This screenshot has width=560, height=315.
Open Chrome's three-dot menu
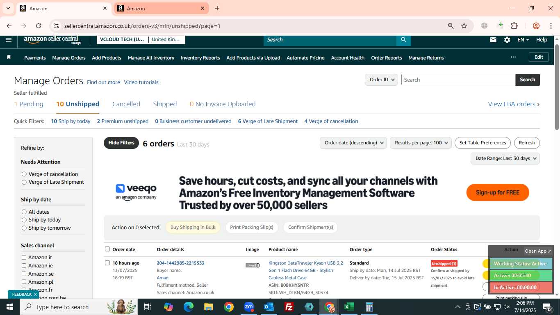click(x=551, y=26)
